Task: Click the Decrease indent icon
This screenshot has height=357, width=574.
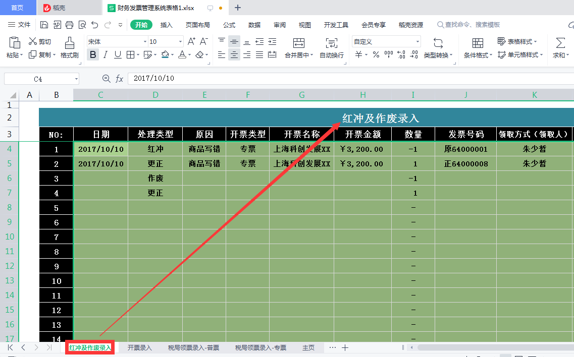Action: click(259, 41)
